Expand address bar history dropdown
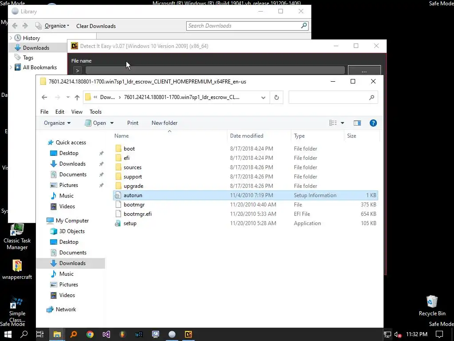Viewport: 454px width, 341px height. click(263, 97)
